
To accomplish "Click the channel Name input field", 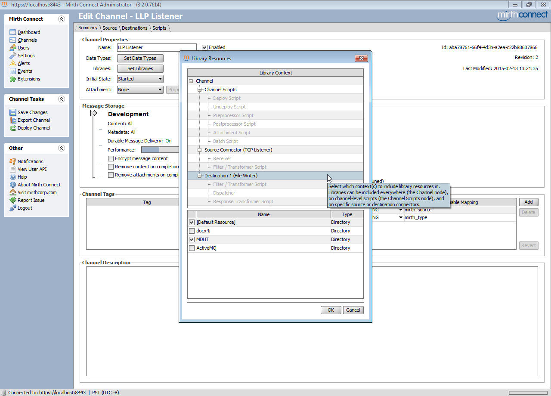I will click(x=157, y=47).
